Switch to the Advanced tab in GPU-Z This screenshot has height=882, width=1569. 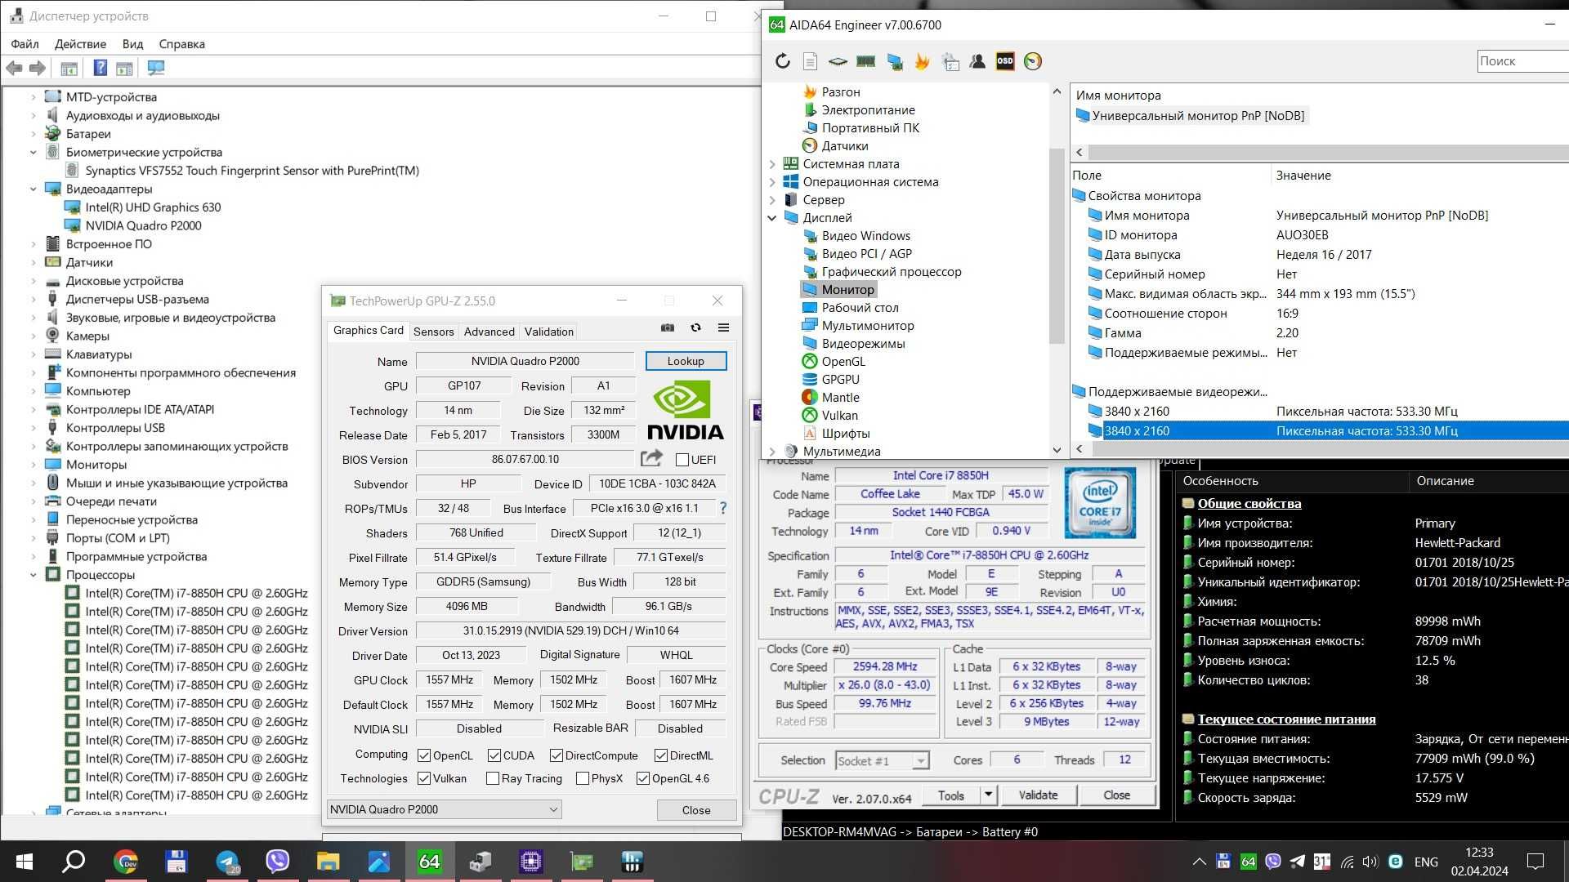point(489,332)
